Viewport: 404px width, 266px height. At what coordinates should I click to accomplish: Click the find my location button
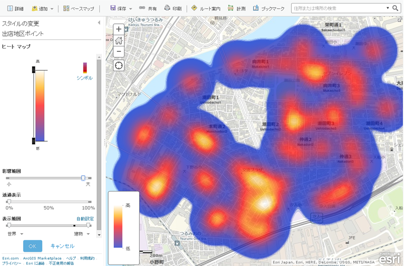119,66
